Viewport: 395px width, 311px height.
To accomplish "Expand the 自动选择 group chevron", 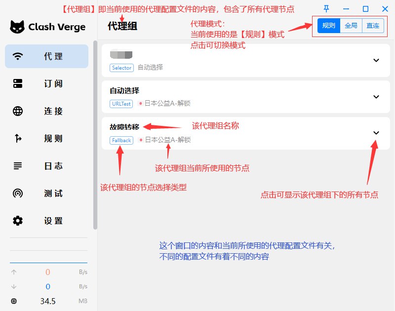I will (376, 97).
